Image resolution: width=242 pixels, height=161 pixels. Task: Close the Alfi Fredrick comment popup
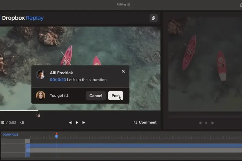(x=123, y=71)
